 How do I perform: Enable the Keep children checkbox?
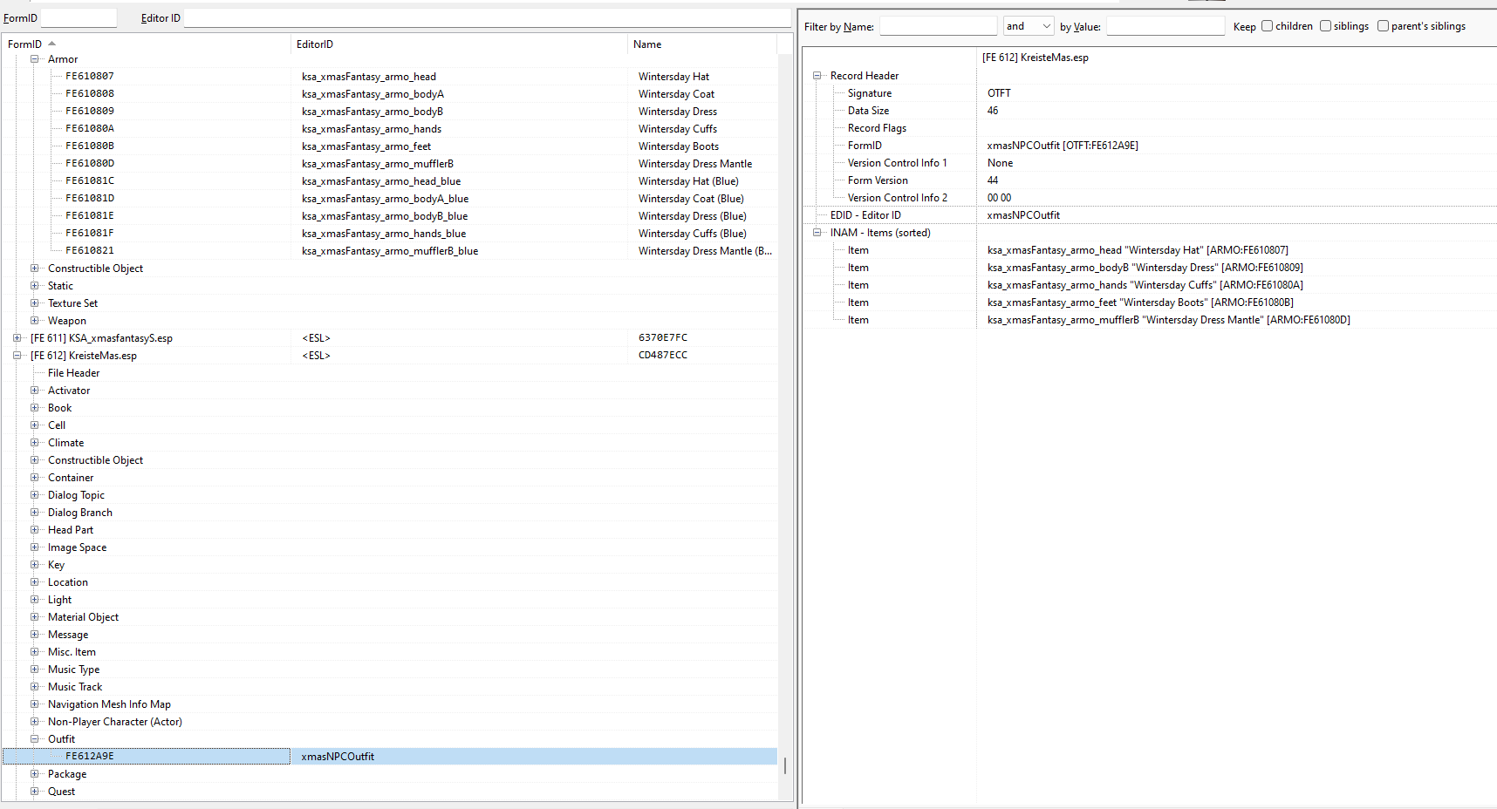click(1267, 26)
